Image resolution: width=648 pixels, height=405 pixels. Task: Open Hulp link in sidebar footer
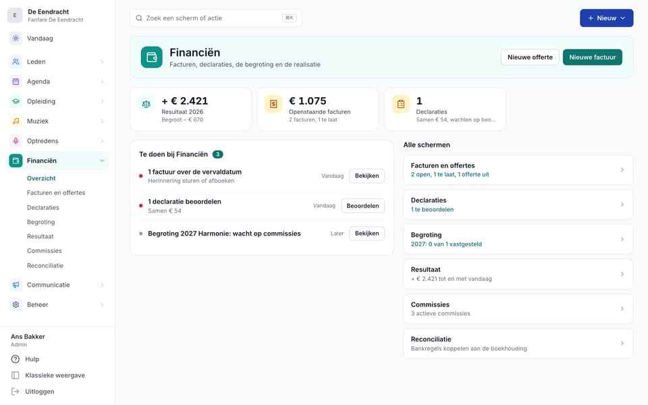(x=32, y=359)
